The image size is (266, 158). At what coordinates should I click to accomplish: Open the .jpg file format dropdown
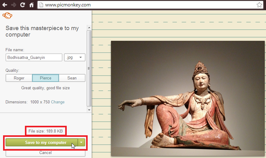pyautogui.click(x=75, y=57)
